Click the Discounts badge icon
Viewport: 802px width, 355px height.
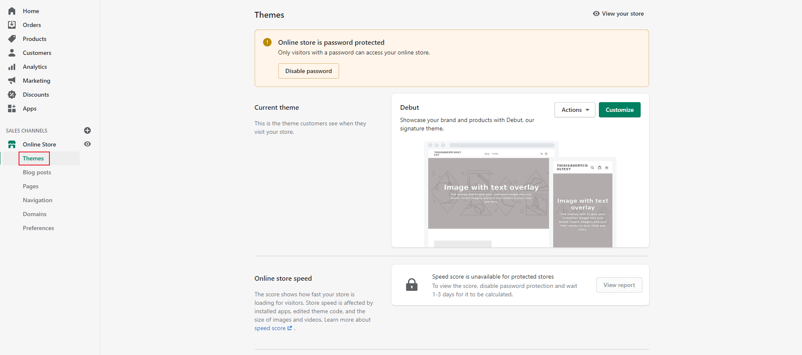pos(12,95)
